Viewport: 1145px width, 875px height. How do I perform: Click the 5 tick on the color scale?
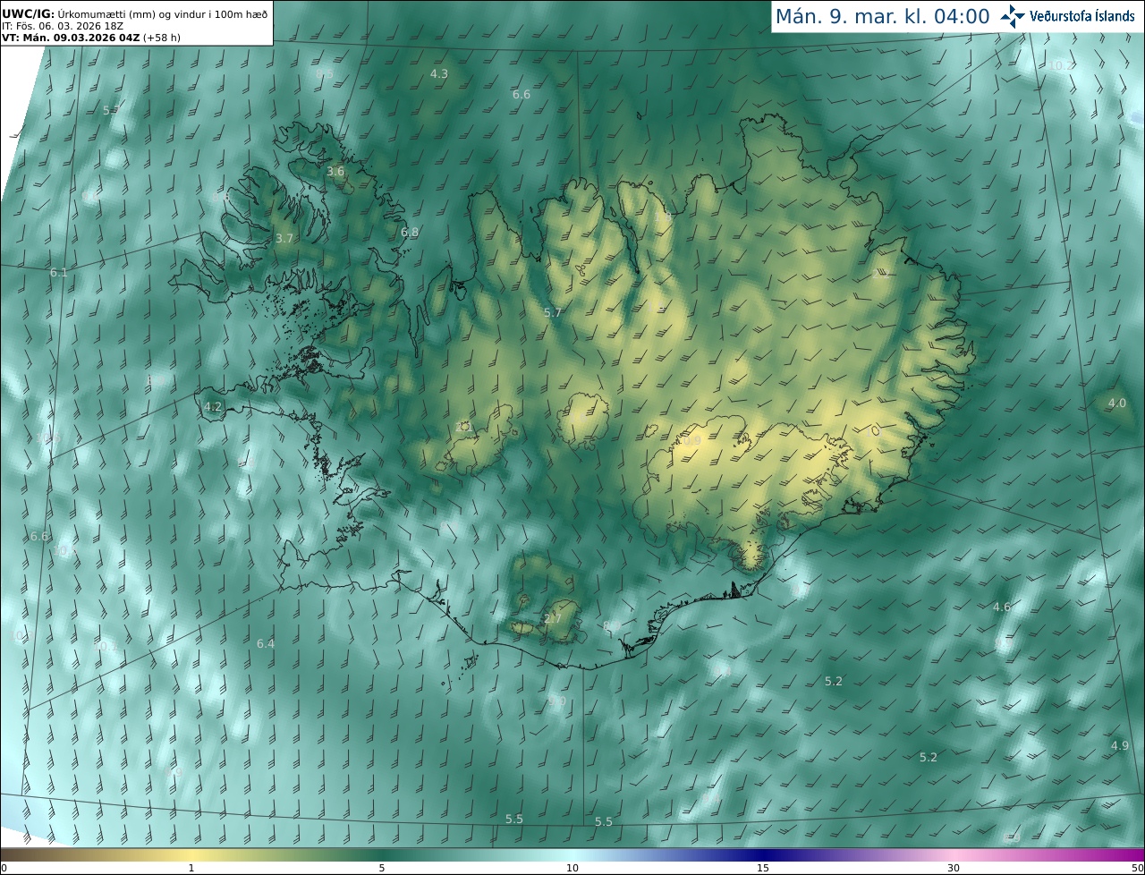click(382, 868)
